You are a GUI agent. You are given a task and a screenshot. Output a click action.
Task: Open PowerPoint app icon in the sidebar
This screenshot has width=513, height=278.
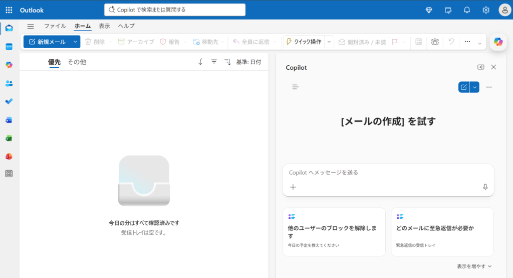9,157
